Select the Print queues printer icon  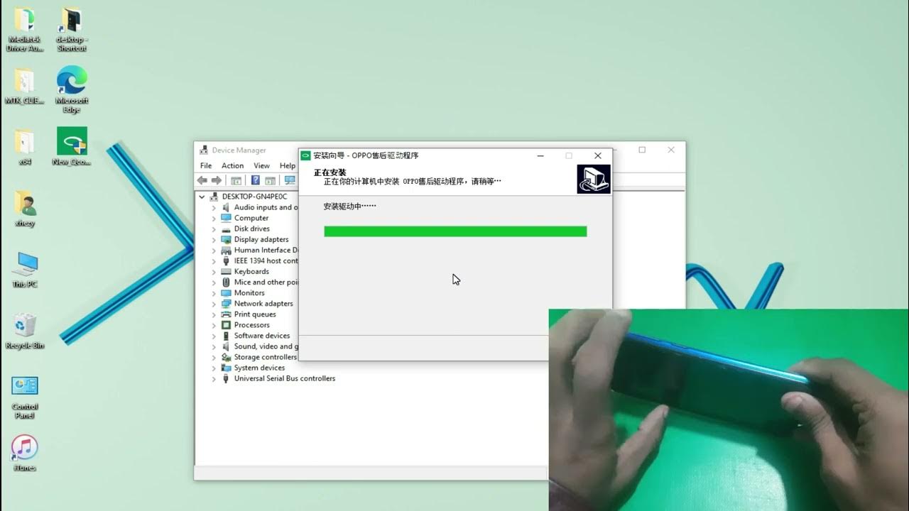[227, 314]
